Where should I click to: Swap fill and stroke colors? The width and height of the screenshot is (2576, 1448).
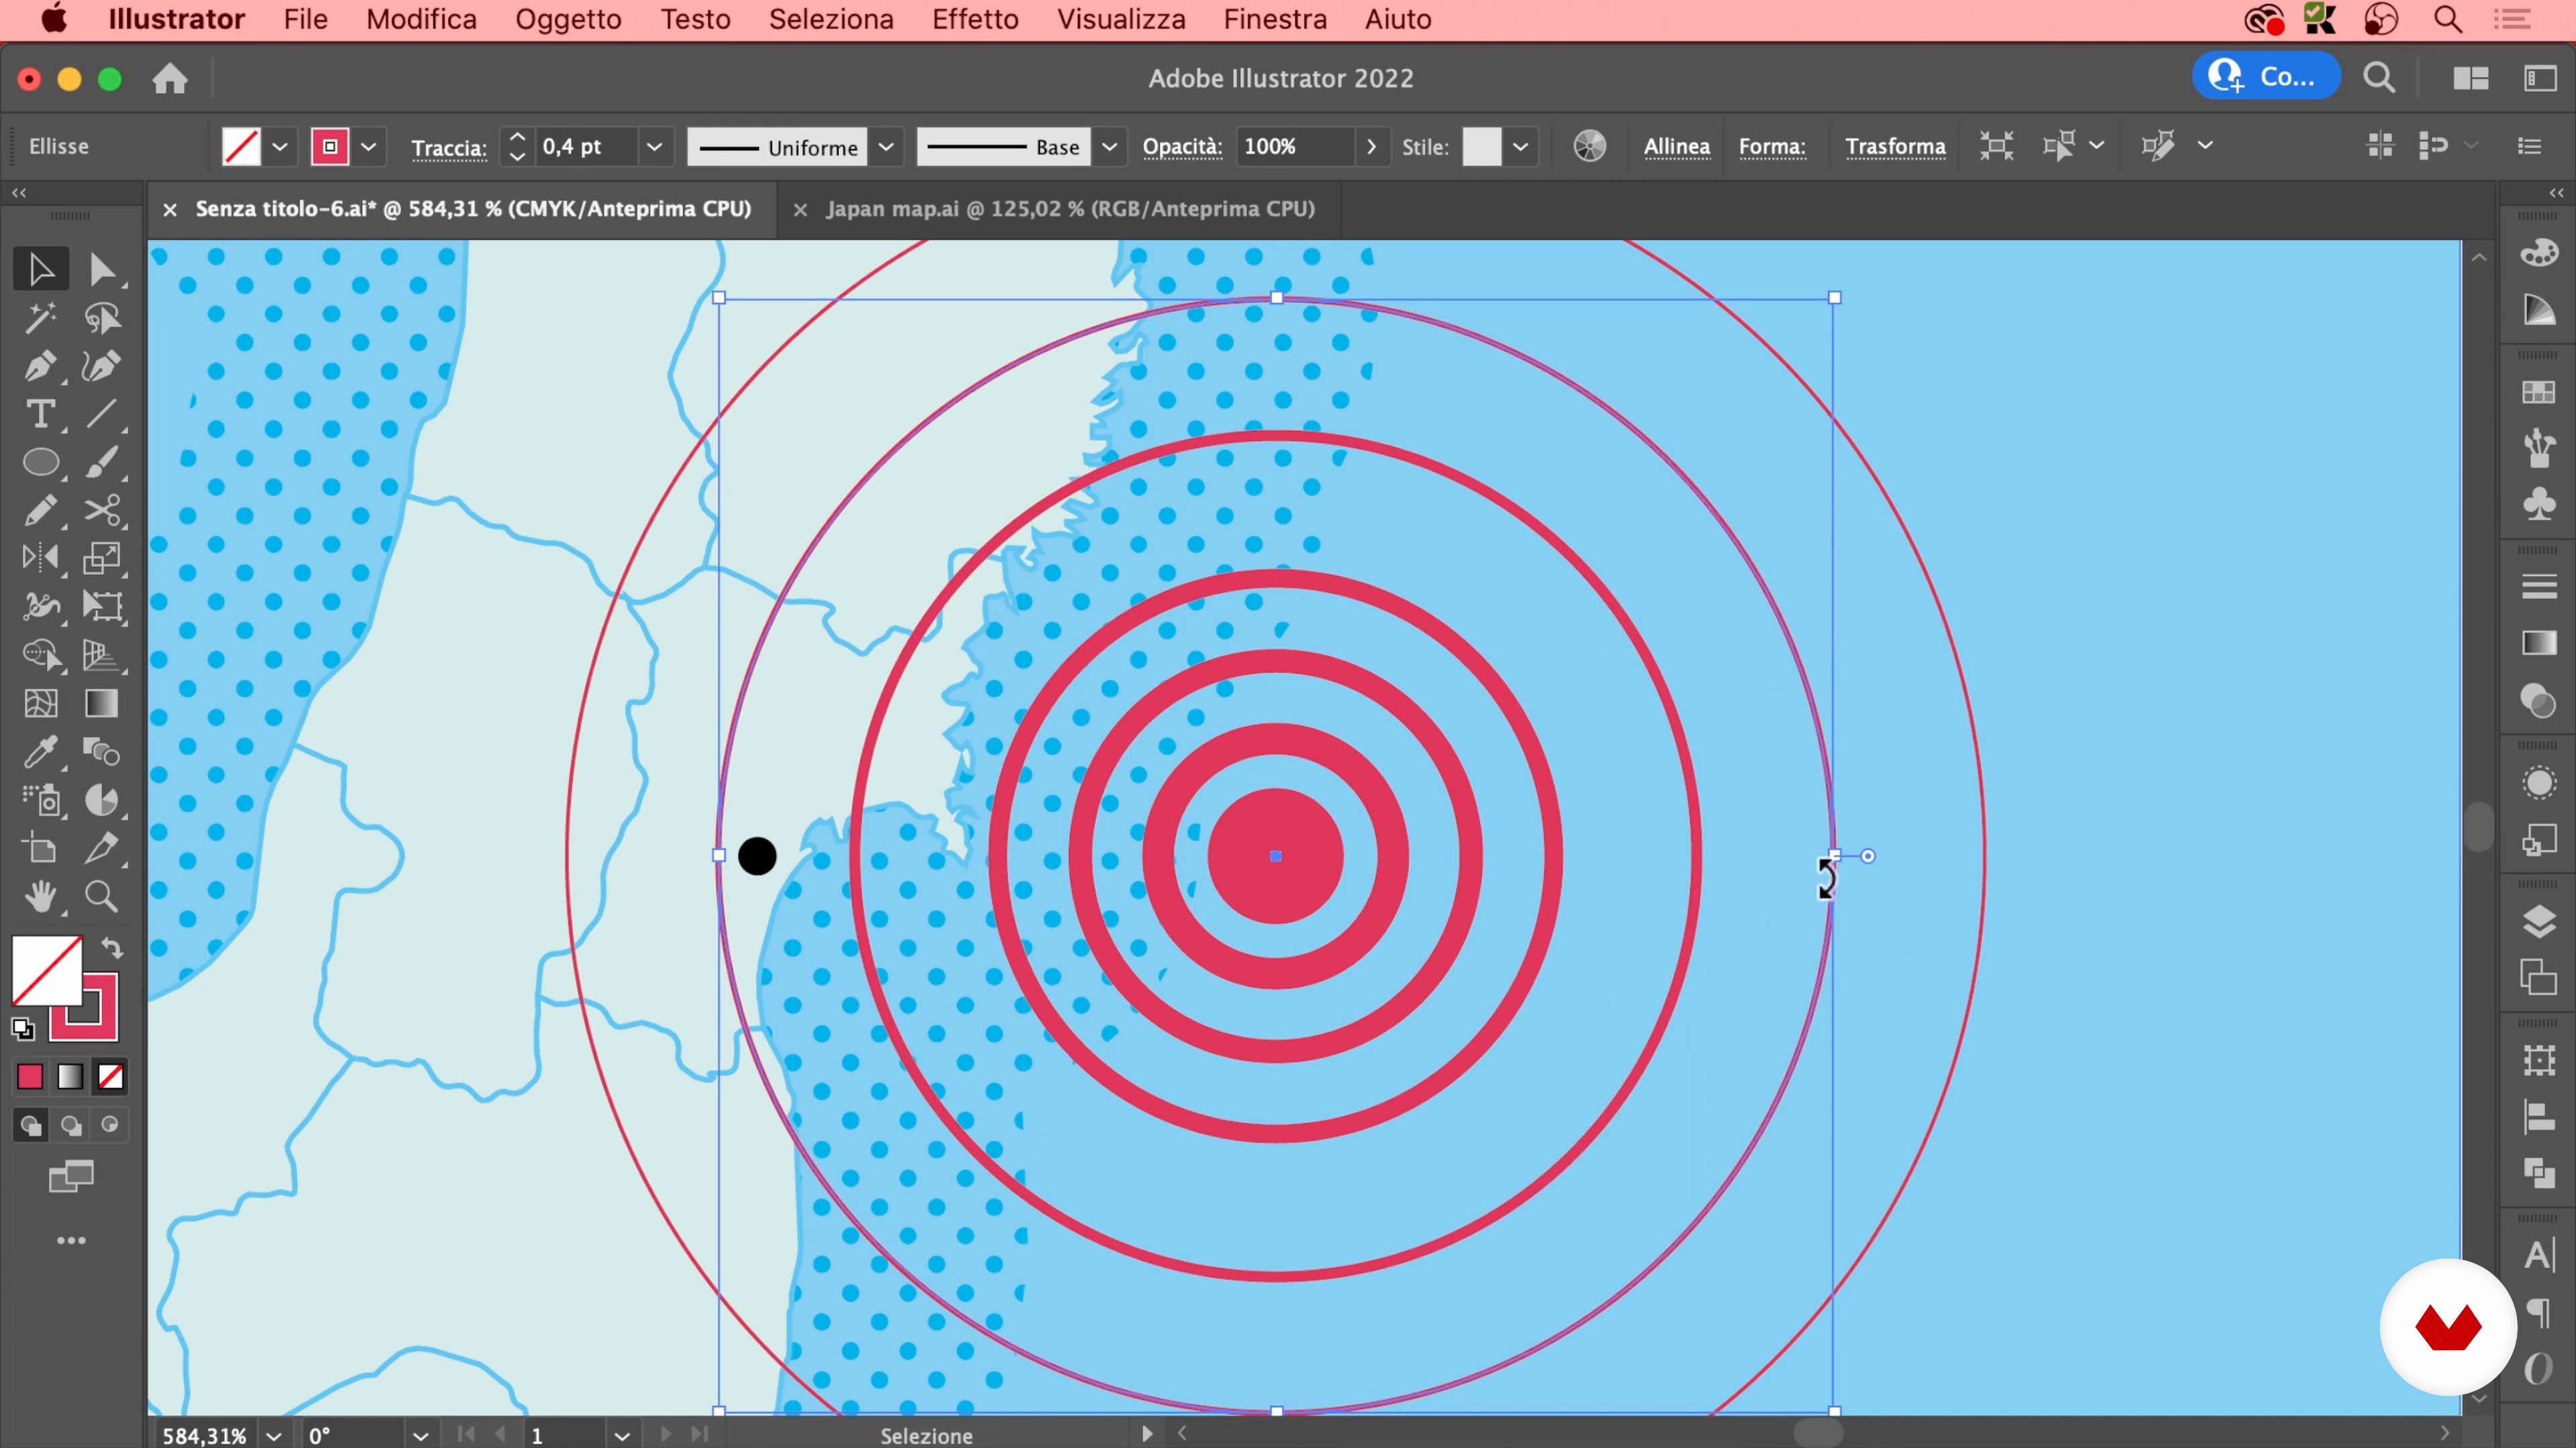pos(112,947)
